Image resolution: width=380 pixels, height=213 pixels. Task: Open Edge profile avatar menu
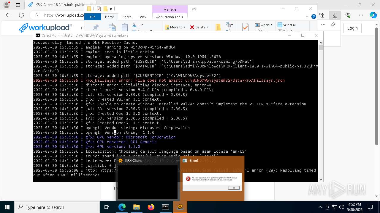pyautogui.click(x=6, y=5)
